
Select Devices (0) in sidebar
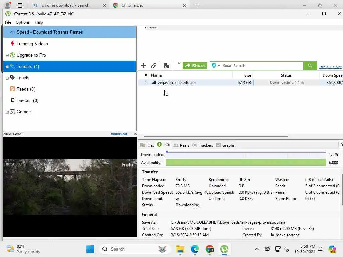click(27, 100)
